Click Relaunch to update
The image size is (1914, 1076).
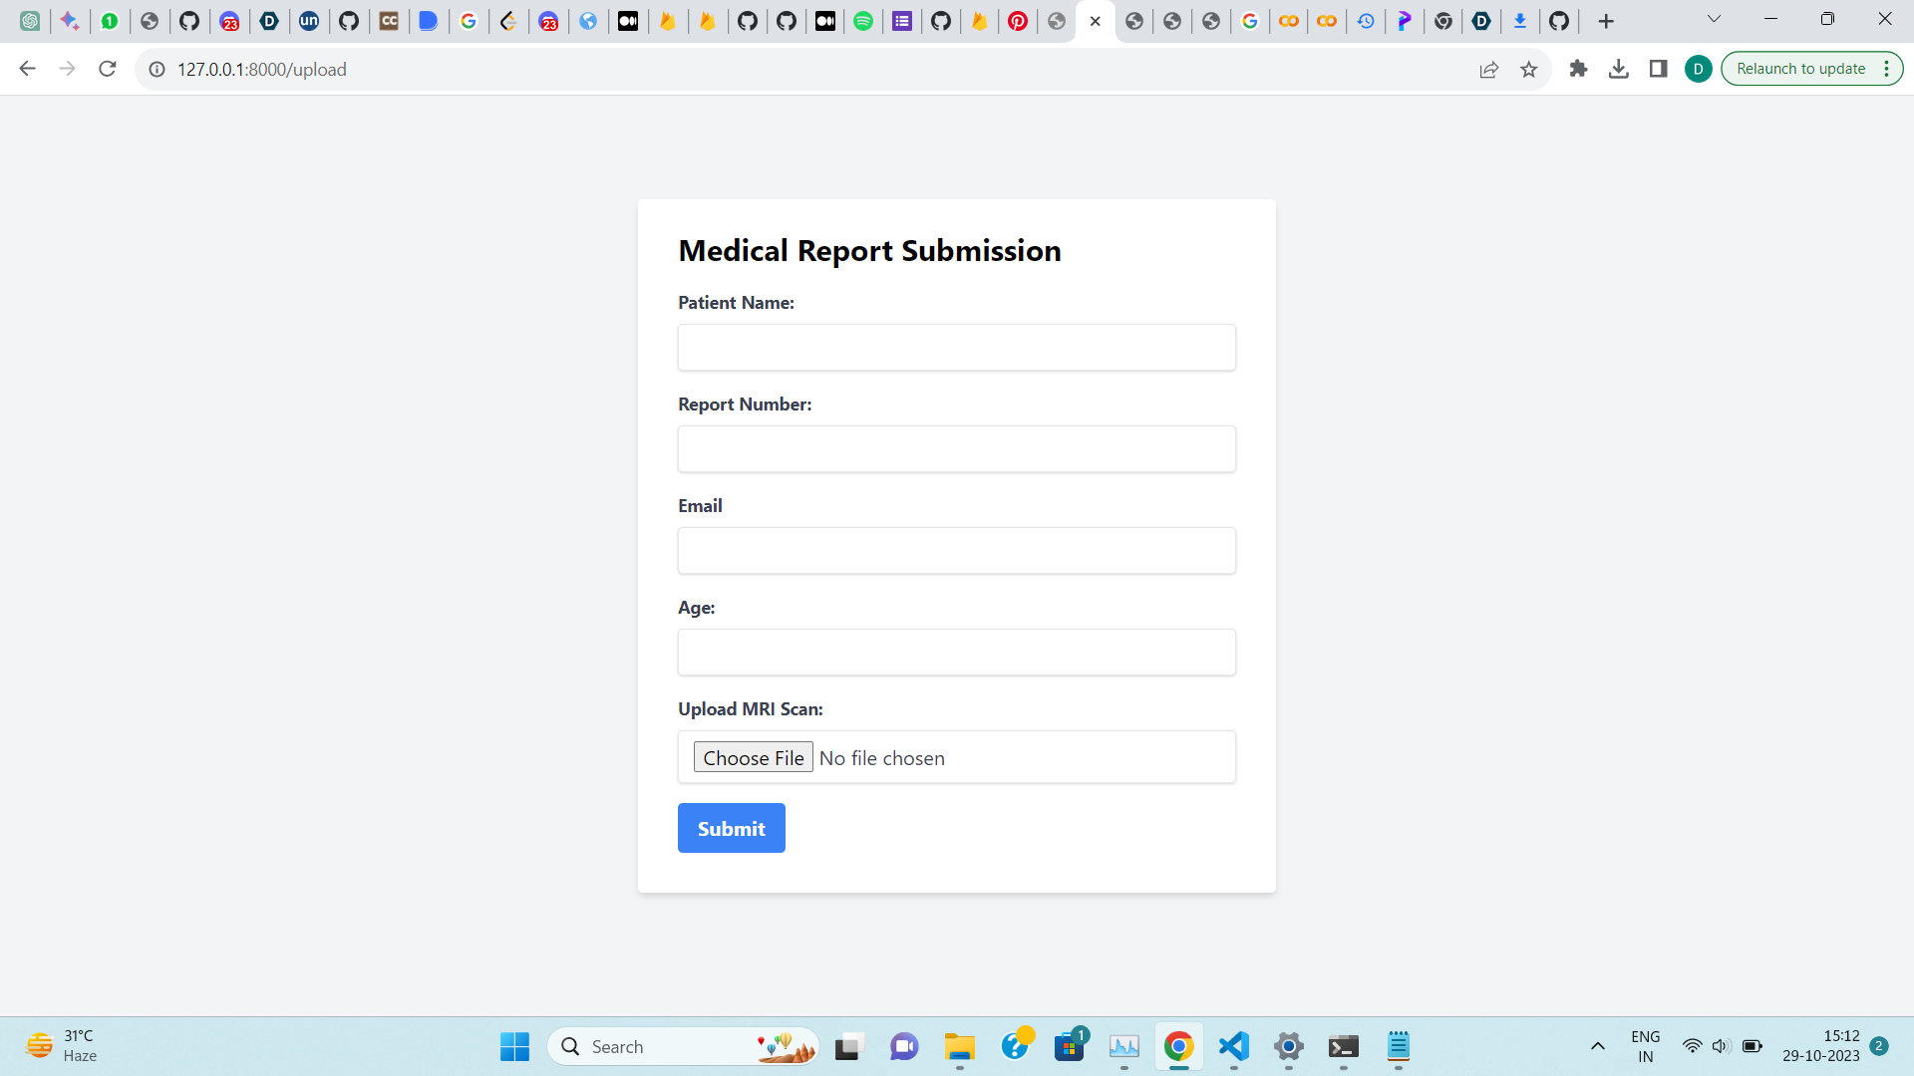1800,69
